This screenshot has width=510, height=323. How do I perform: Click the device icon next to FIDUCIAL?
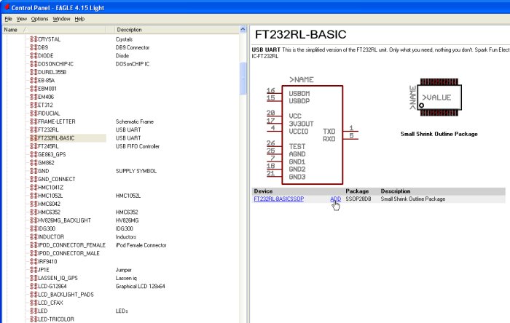pyautogui.click(x=34, y=113)
